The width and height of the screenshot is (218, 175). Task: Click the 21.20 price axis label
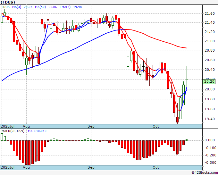(x=210, y=32)
